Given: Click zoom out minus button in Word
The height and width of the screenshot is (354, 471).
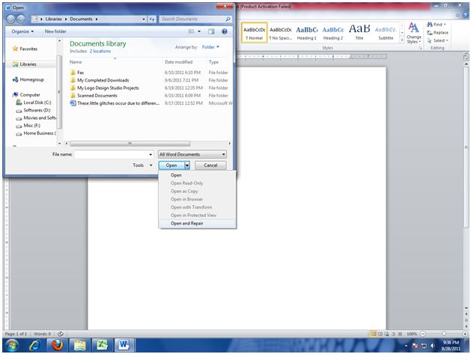Looking at the screenshot, I should [422, 334].
